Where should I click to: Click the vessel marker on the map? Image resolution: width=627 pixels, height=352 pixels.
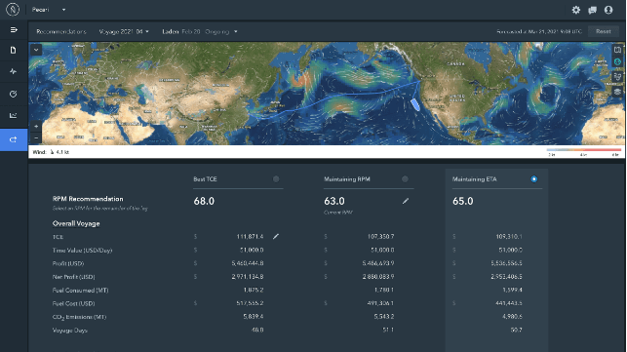pyautogui.click(x=415, y=104)
